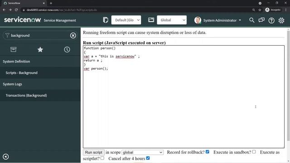Show history clock tab
Viewport: 290px width, 163px height.
[x=67, y=49]
